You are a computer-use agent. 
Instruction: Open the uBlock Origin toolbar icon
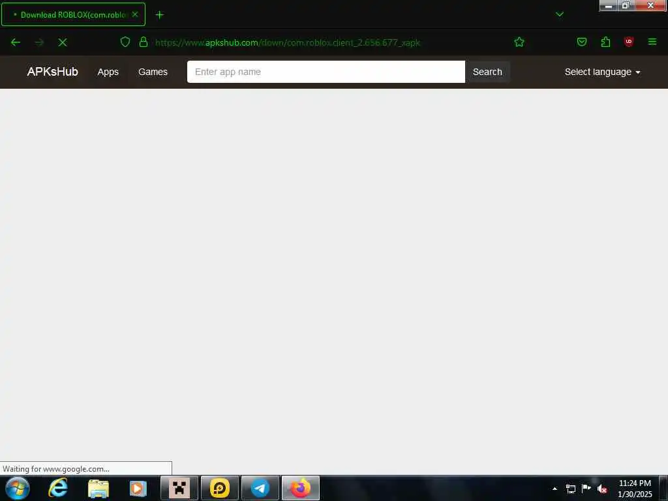(x=628, y=42)
